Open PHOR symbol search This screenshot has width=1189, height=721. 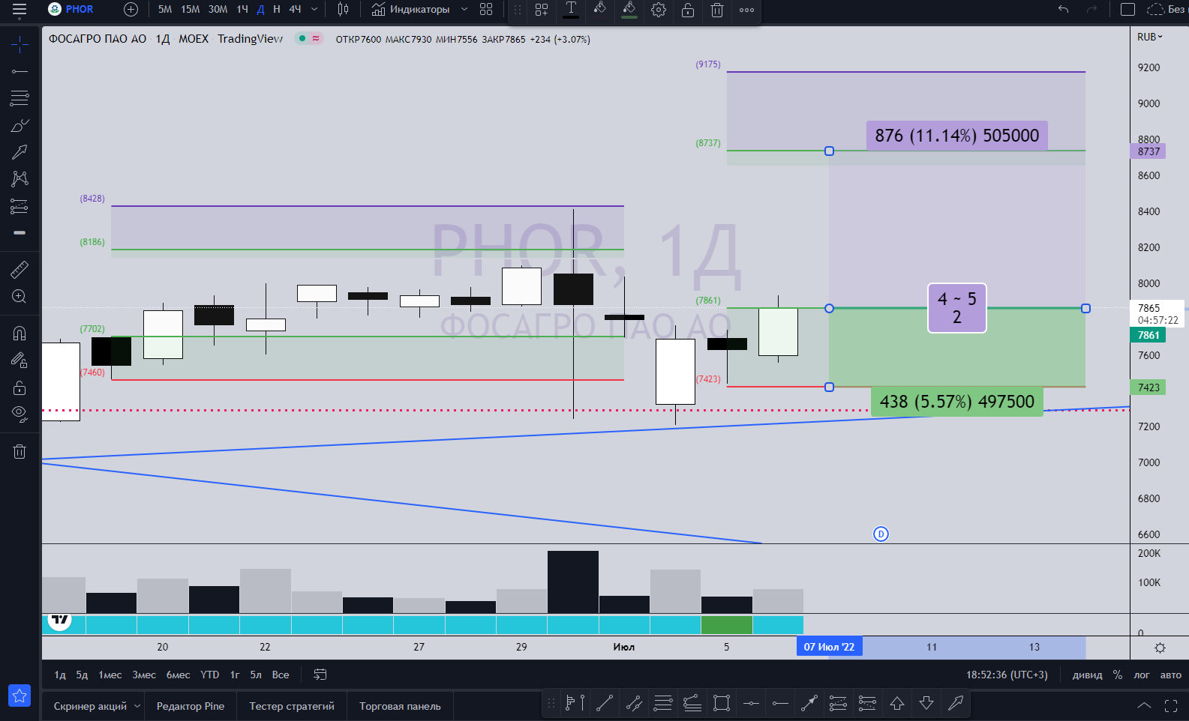point(71,10)
